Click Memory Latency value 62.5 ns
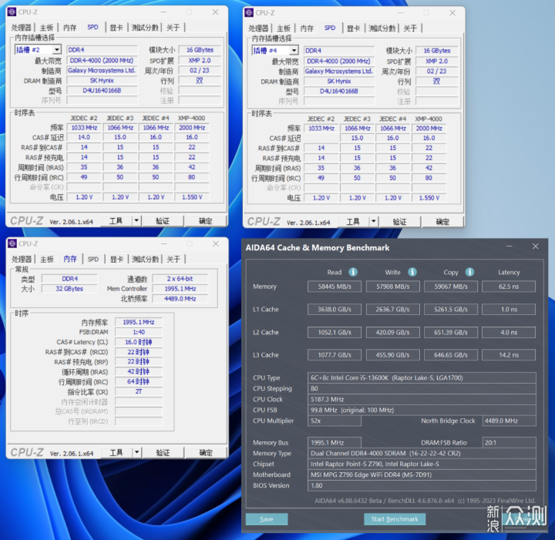 509,287
